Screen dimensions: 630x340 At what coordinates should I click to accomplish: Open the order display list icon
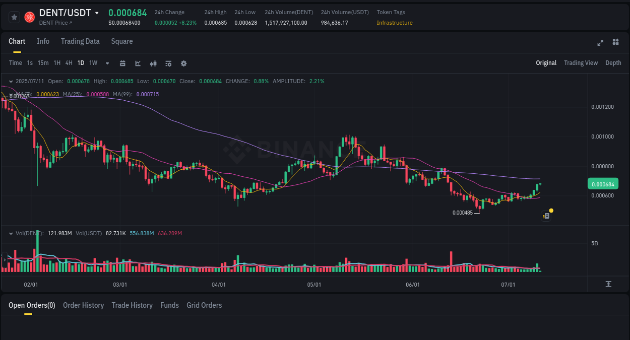tap(168, 63)
